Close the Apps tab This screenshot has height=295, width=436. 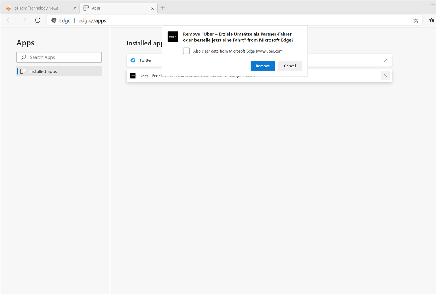point(152,8)
